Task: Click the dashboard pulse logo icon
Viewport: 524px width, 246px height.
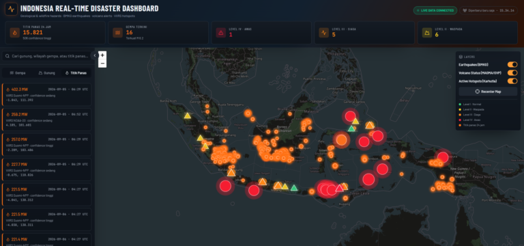Action: 11,10
